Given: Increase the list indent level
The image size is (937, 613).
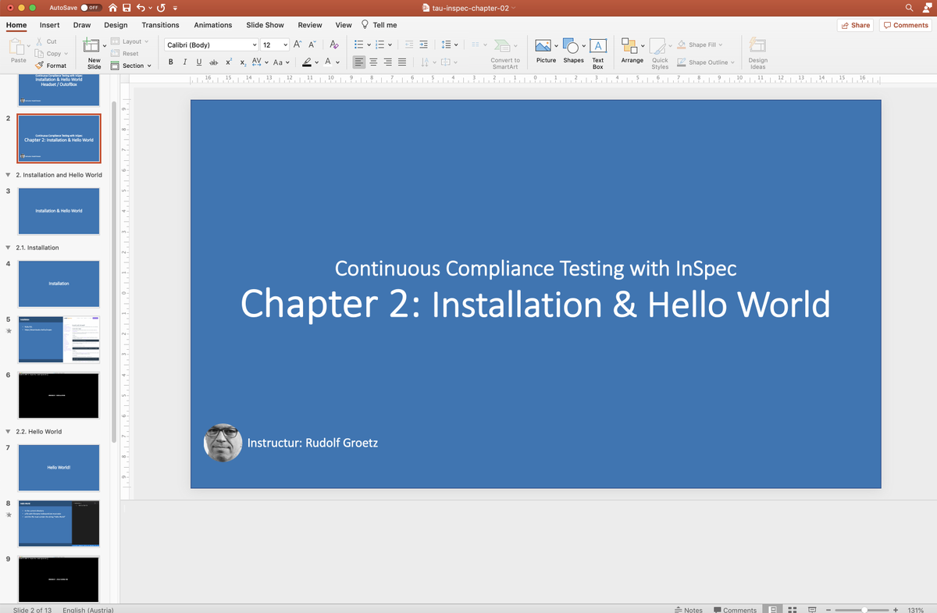Looking at the screenshot, I should (x=423, y=45).
